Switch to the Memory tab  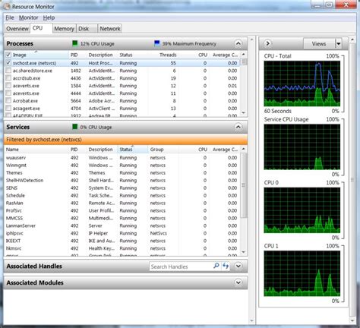[x=64, y=29]
